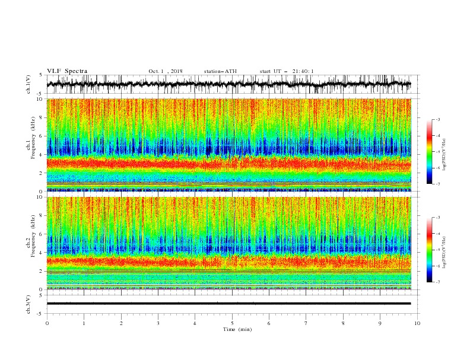Click the 'ch.1 Frequency (kHz)' axis label
470x363 pixels.
(x=31, y=138)
